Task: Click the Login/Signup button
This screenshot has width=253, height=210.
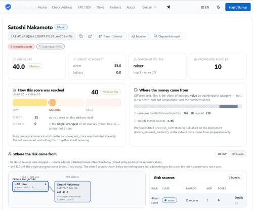Action: [238, 7]
